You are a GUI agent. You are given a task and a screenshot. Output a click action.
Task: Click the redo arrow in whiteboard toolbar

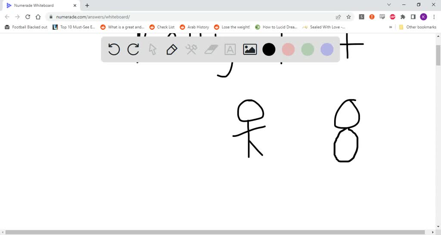coord(133,49)
